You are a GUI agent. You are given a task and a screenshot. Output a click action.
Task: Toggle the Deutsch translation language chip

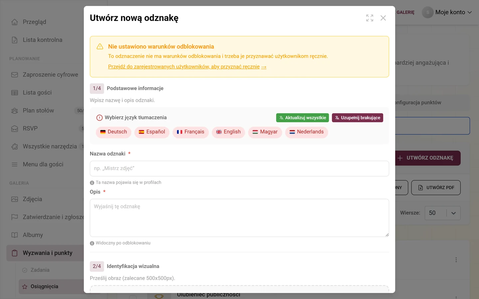tap(113, 132)
